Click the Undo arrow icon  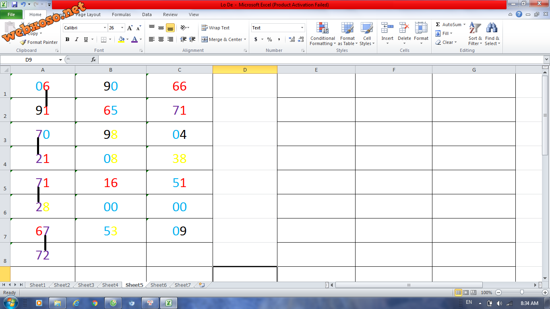pos(23,4)
